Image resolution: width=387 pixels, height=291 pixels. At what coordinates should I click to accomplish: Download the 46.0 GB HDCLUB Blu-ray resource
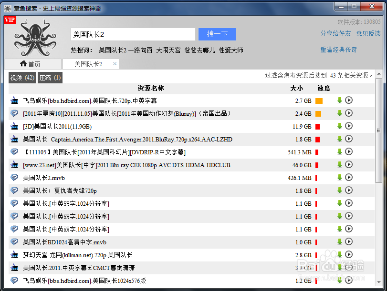tap(340, 164)
